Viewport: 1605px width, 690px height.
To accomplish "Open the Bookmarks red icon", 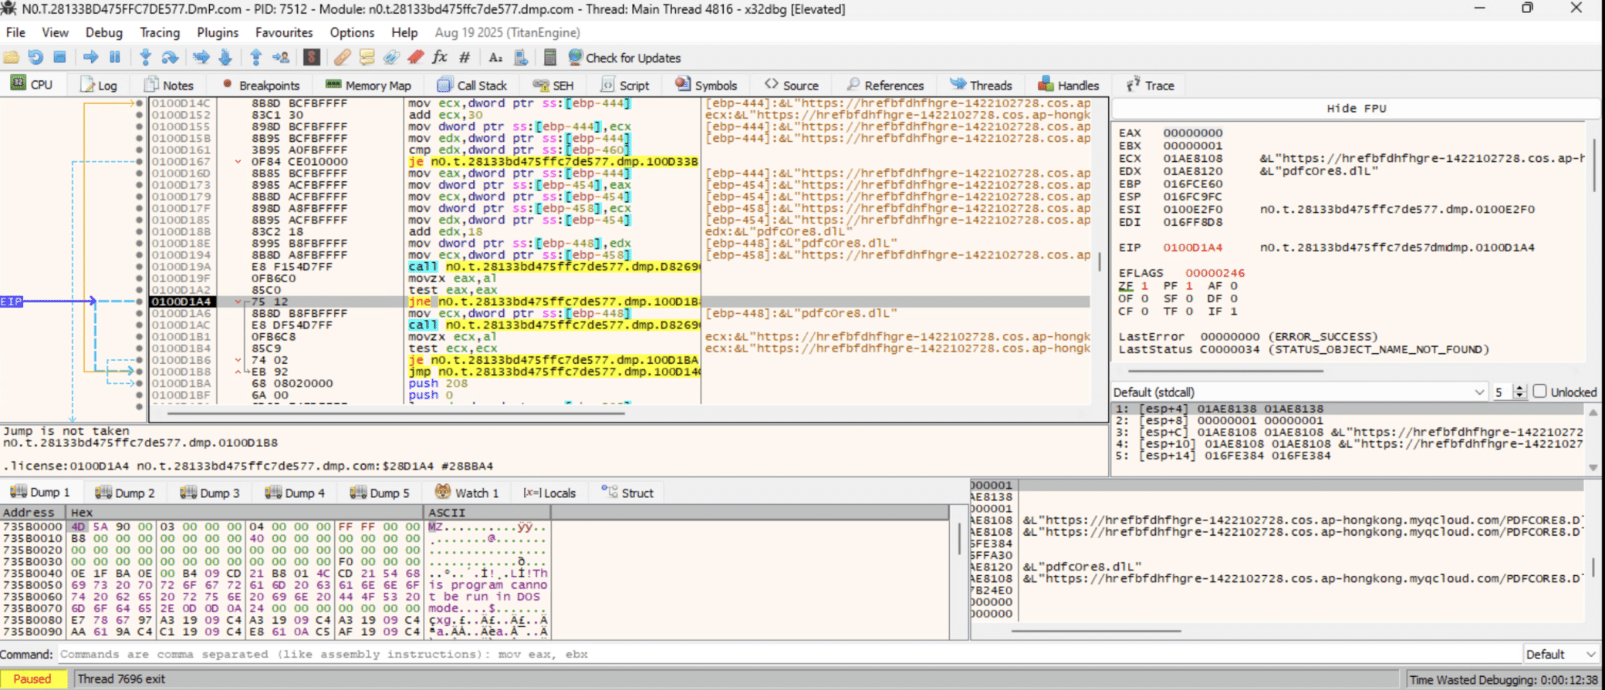I will tap(416, 58).
